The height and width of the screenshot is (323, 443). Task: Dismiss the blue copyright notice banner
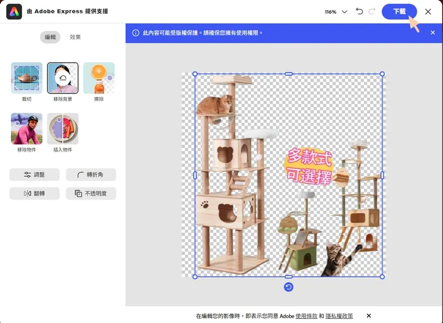point(433,32)
